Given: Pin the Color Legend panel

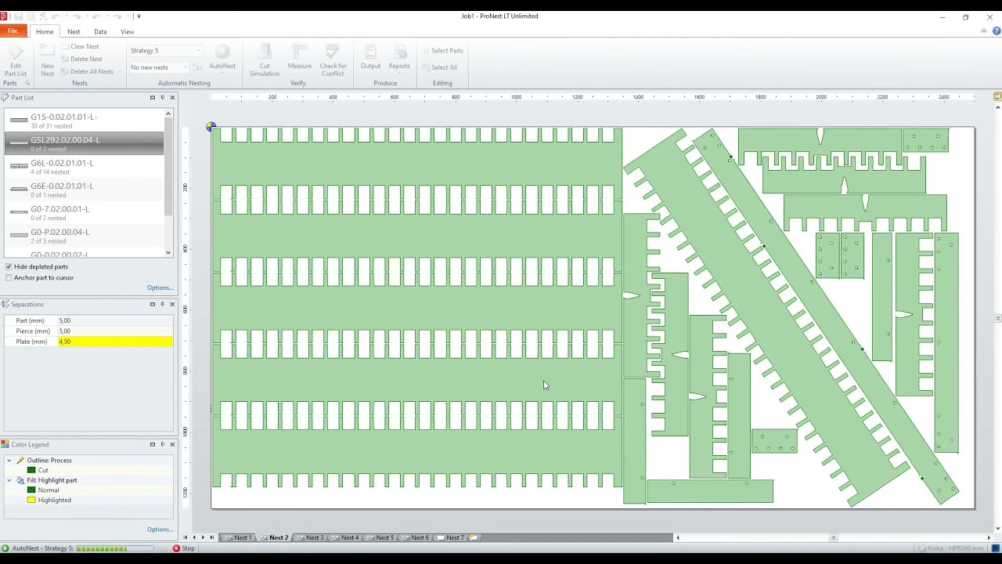Looking at the screenshot, I should [162, 444].
